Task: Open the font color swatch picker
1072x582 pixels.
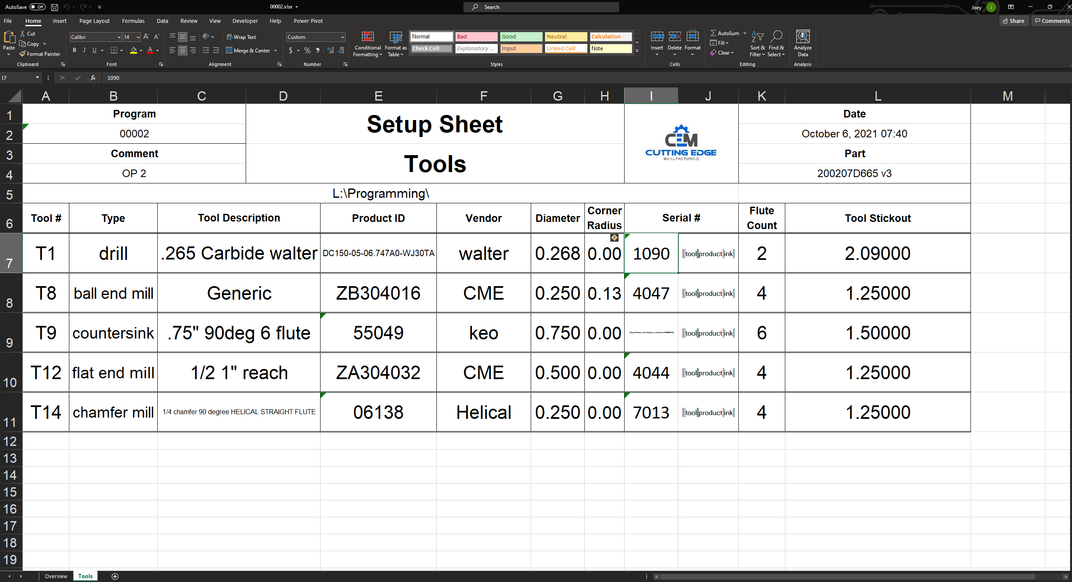Action: pyautogui.click(x=151, y=50)
